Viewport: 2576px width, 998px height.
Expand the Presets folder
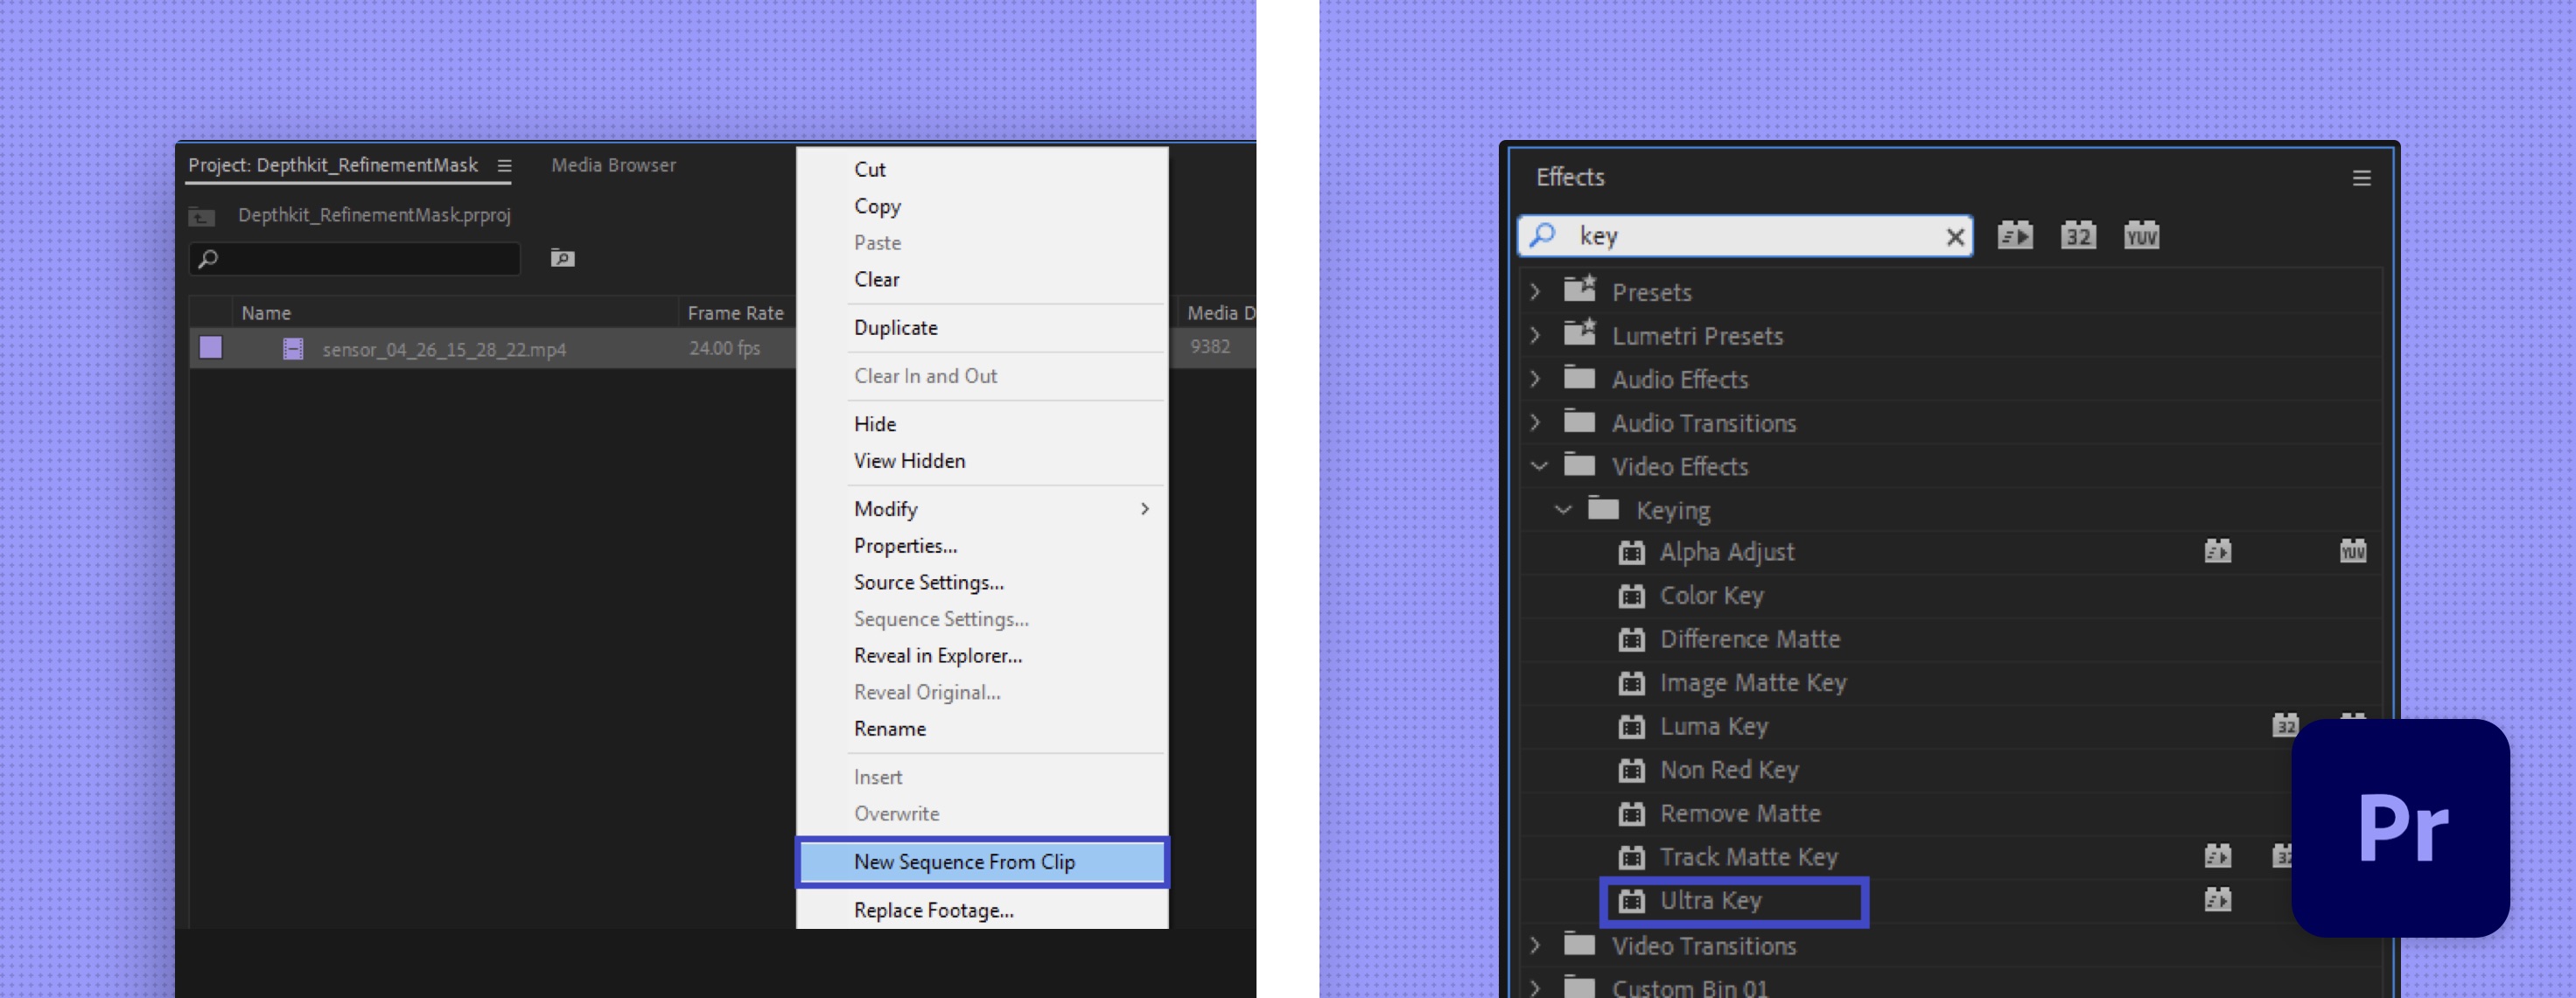(x=1535, y=292)
